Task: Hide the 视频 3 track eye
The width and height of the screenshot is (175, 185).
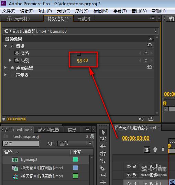Action: tap(128, 166)
